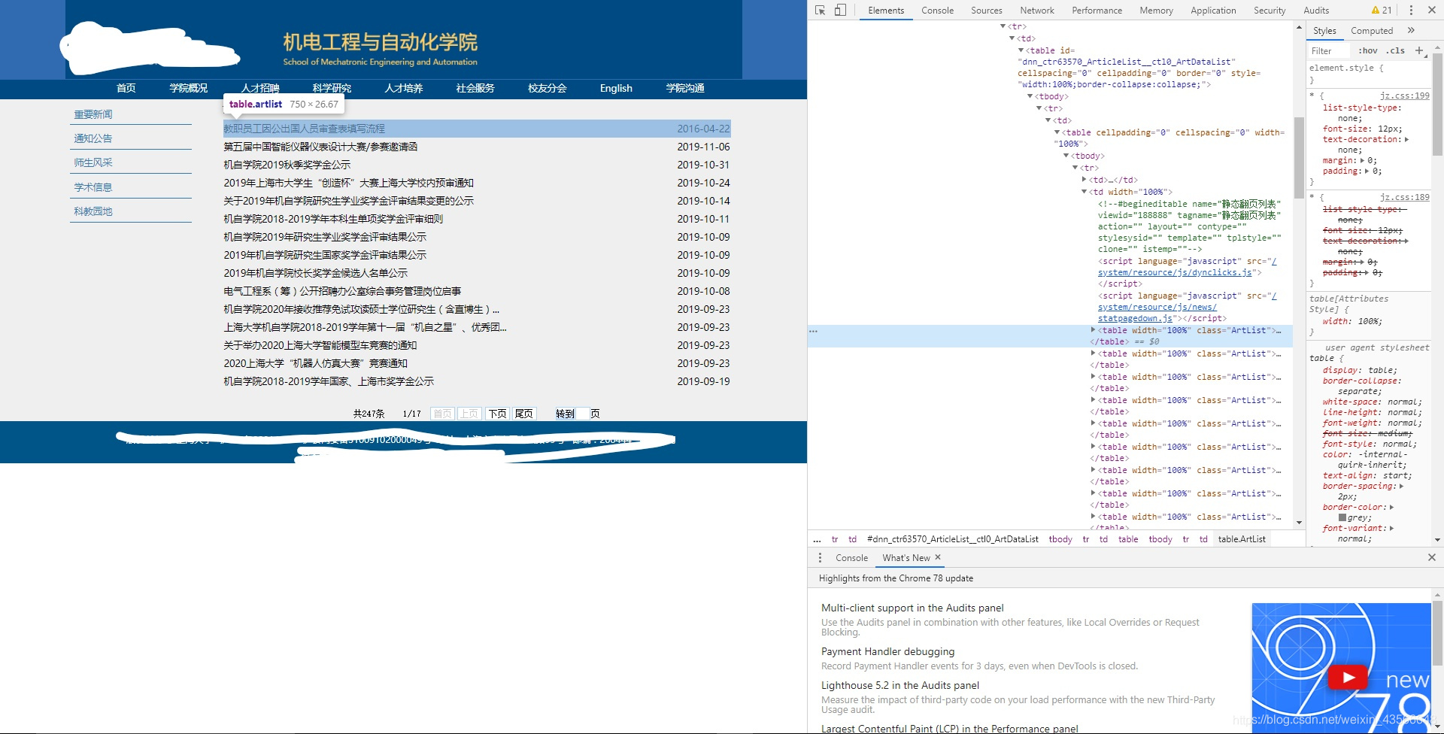The image size is (1444, 734).
Task: Open the jz.css:189 source link
Action: pyautogui.click(x=1404, y=197)
